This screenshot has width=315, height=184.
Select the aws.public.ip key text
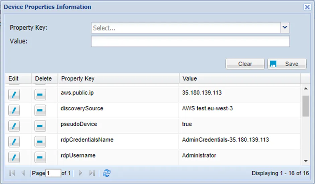[77, 93]
